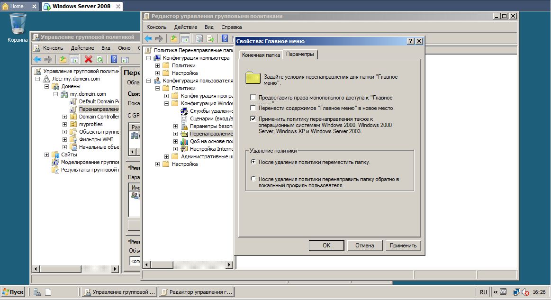Expand Конфигурация программ node
The image size is (551, 300).
point(167,96)
